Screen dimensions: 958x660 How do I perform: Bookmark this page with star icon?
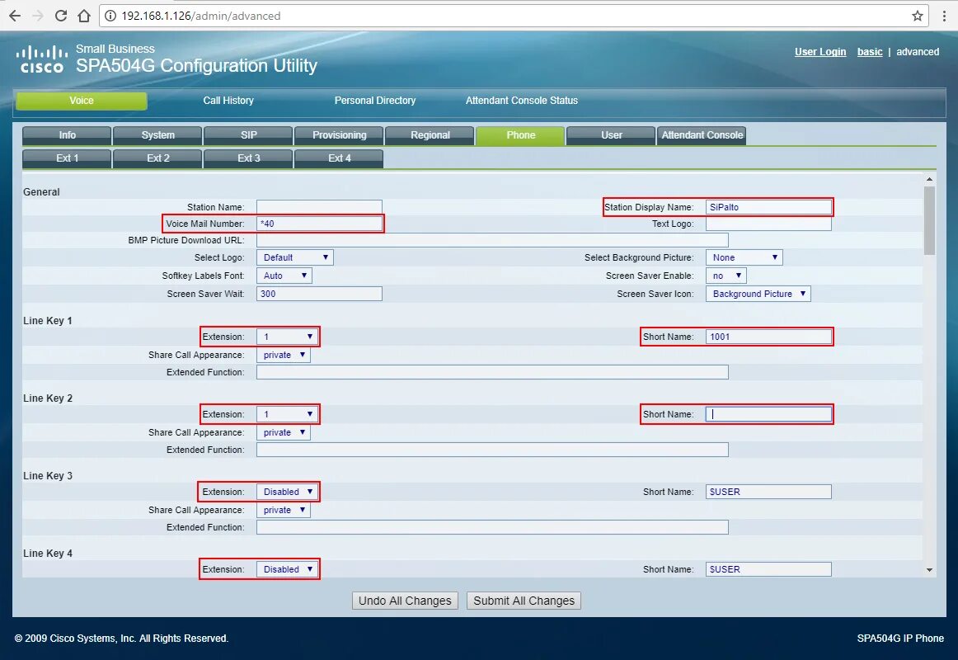click(x=917, y=16)
